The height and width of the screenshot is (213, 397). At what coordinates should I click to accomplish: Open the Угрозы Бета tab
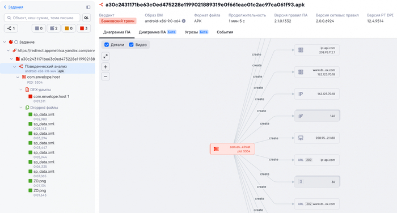coord(196,32)
